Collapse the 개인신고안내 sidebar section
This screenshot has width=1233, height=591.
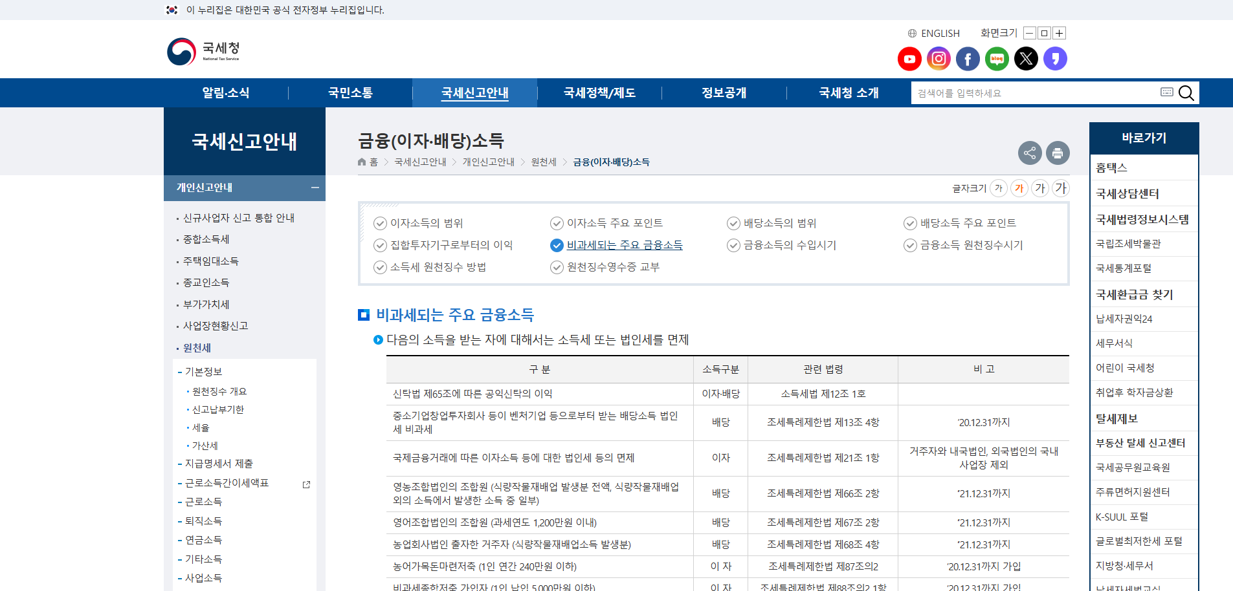coord(315,188)
